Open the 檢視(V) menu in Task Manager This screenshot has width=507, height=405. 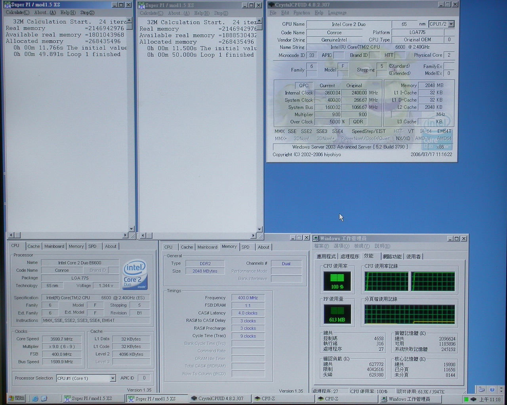coord(362,246)
